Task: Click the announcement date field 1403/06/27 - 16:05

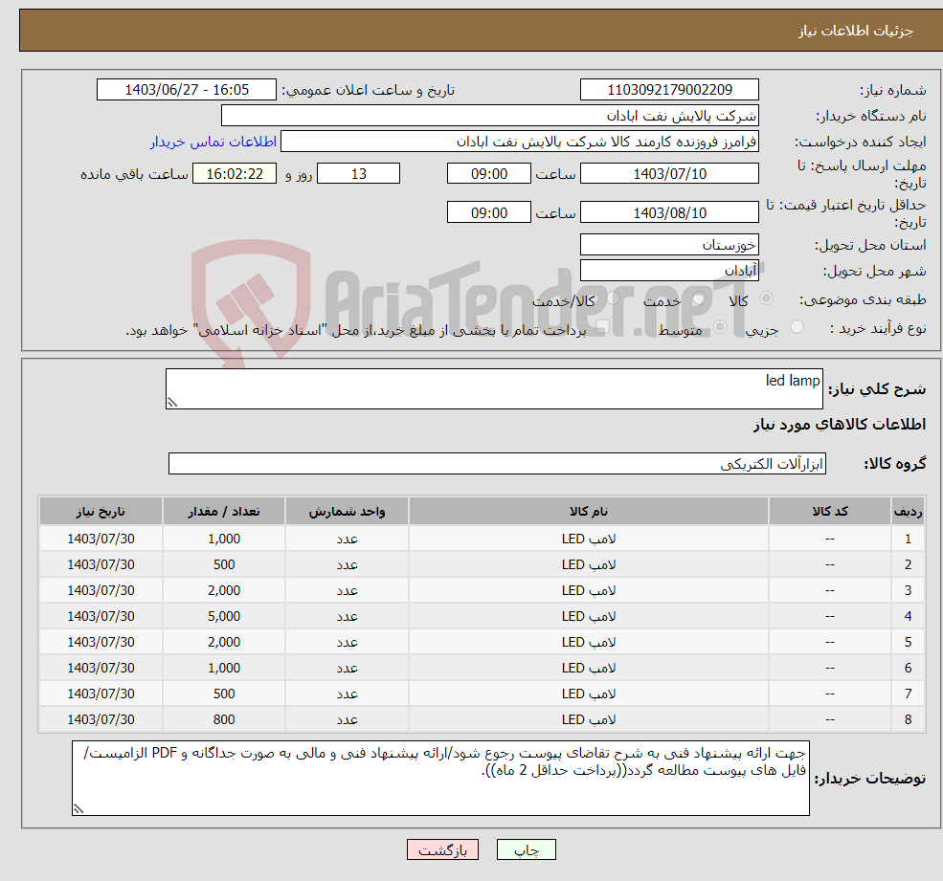Action: [x=187, y=90]
